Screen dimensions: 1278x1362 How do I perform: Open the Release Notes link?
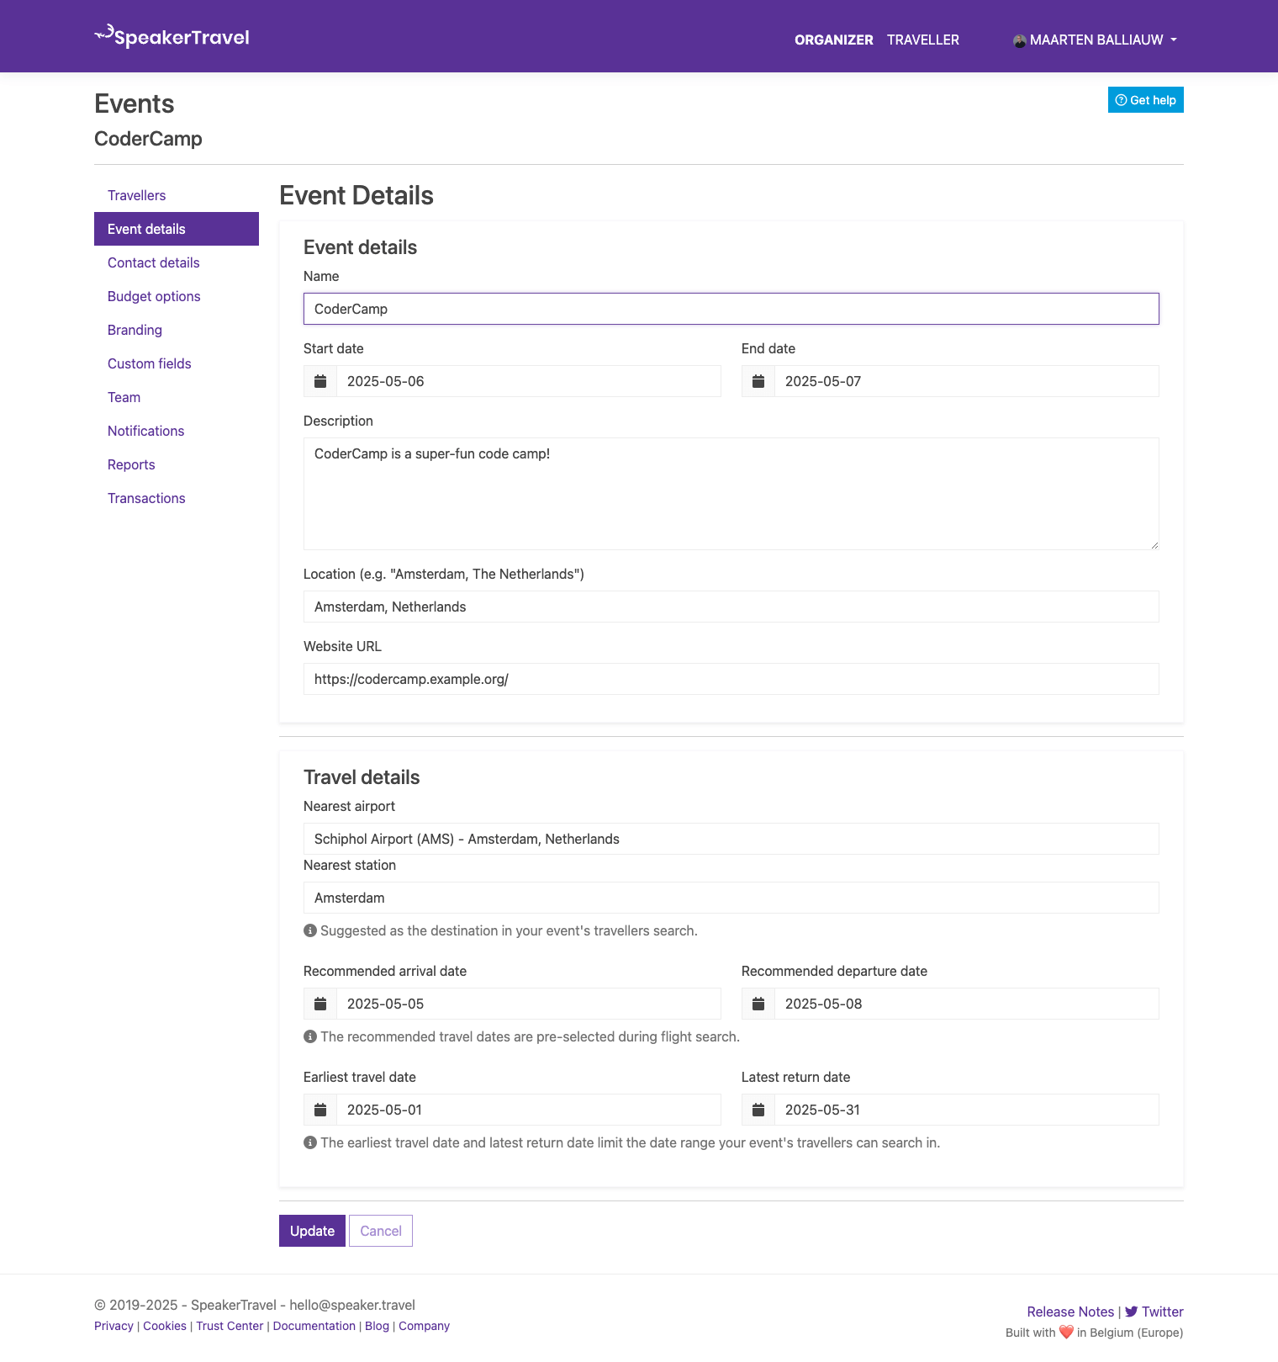[x=1069, y=1312]
